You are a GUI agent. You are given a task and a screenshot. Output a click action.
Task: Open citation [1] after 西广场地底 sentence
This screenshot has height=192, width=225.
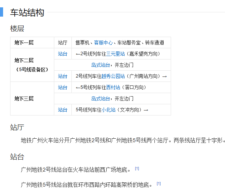[137, 168]
